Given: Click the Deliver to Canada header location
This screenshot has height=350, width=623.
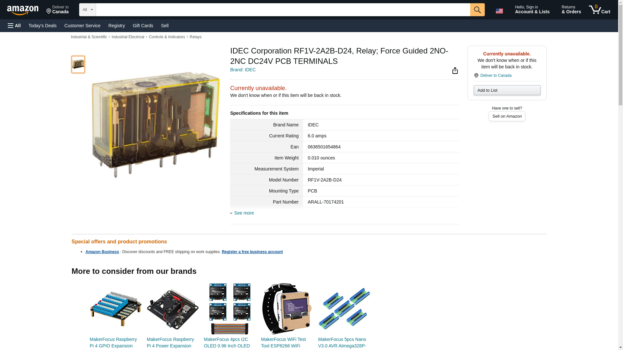Looking at the screenshot, I should point(57,10).
